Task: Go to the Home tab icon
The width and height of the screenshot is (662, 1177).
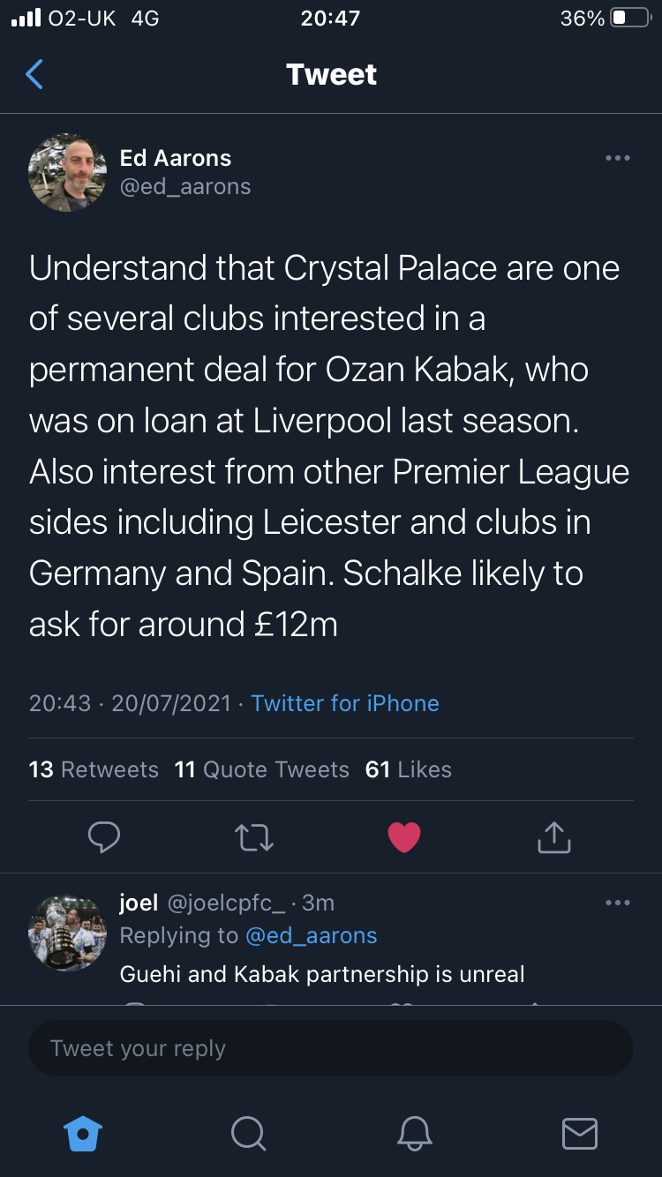Action: pyautogui.click(x=84, y=1133)
